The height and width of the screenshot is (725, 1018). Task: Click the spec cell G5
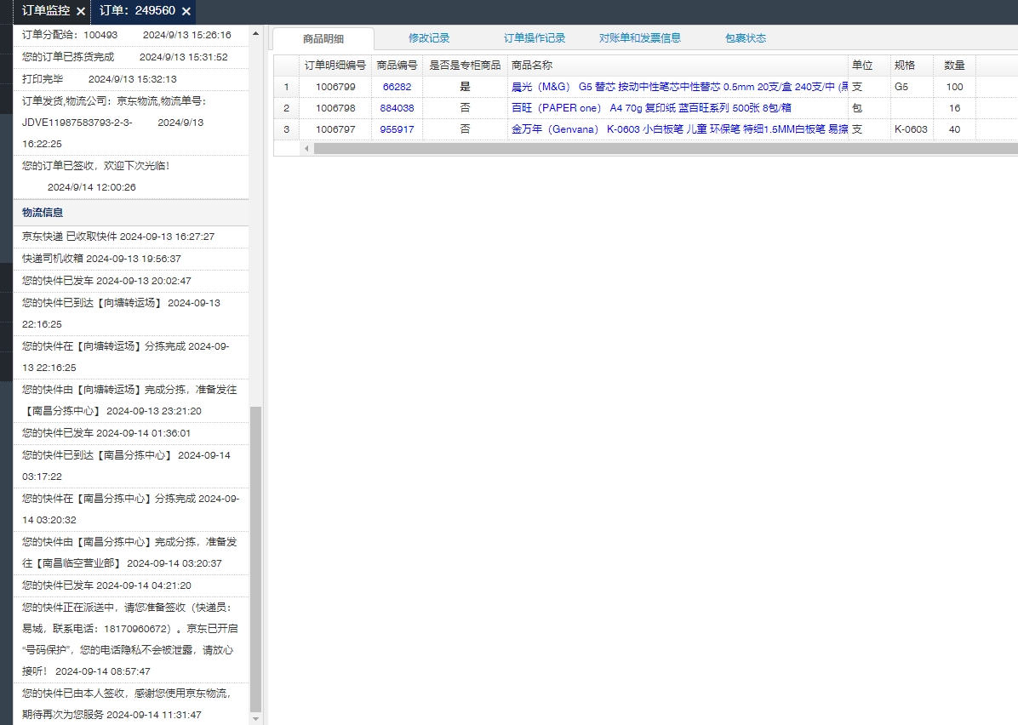pos(912,87)
